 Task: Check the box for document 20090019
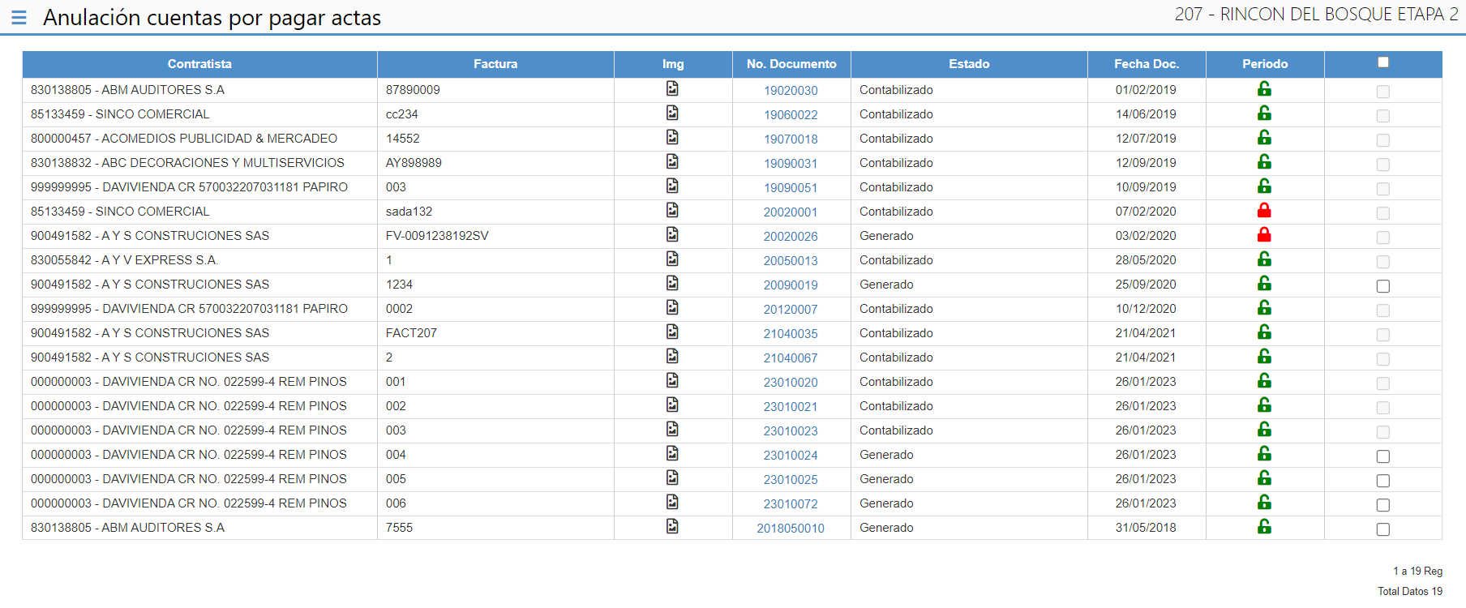click(1383, 286)
